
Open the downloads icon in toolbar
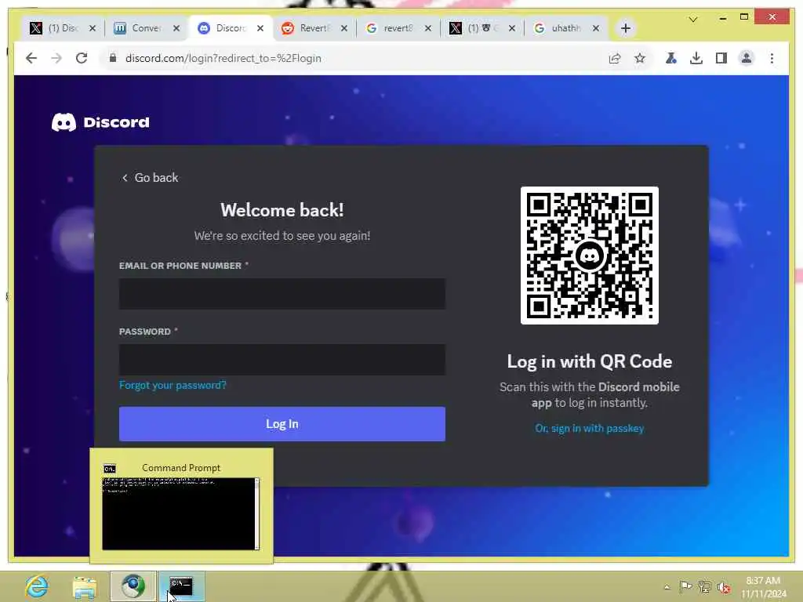[696, 58]
